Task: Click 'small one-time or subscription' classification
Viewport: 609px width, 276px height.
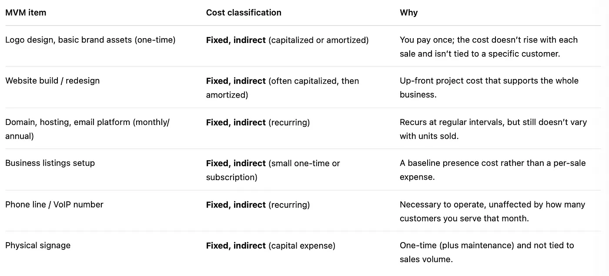Action: tap(273, 170)
